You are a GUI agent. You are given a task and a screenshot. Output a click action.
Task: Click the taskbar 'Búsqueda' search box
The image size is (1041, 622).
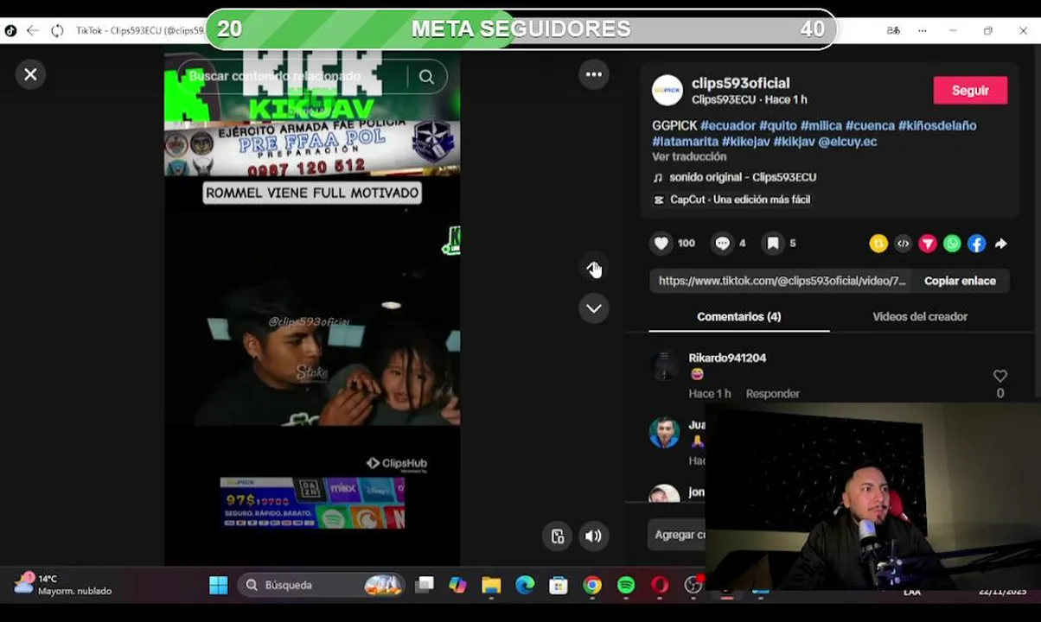tap(322, 586)
